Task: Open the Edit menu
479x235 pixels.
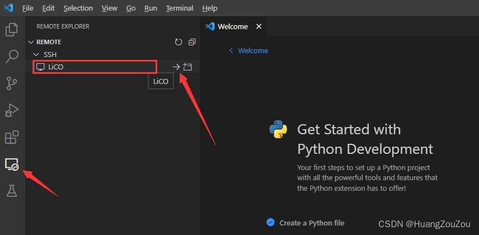Action: [x=48, y=8]
